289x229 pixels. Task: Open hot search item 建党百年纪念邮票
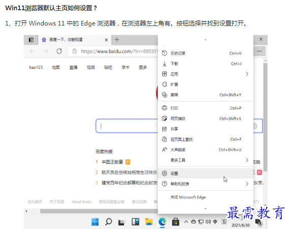[130, 183]
